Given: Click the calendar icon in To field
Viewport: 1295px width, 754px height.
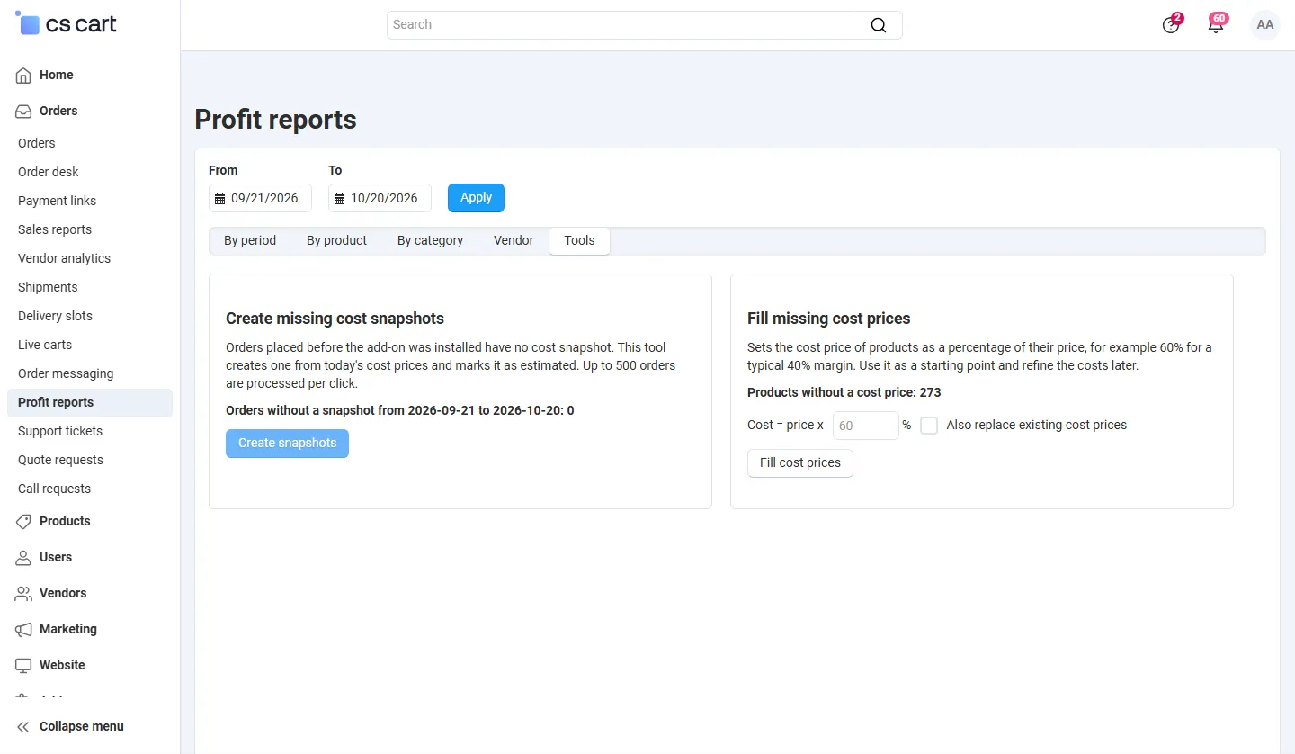Looking at the screenshot, I should 339,199.
